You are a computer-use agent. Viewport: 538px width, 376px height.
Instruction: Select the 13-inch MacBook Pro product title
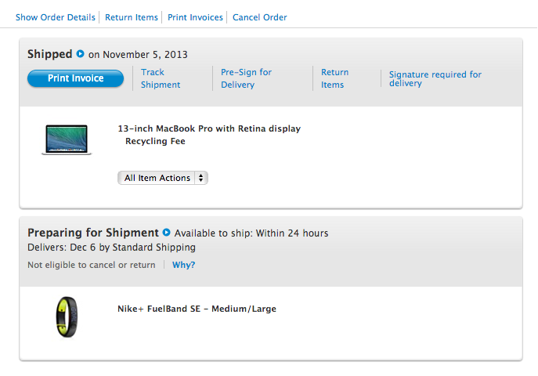pos(209,128)
